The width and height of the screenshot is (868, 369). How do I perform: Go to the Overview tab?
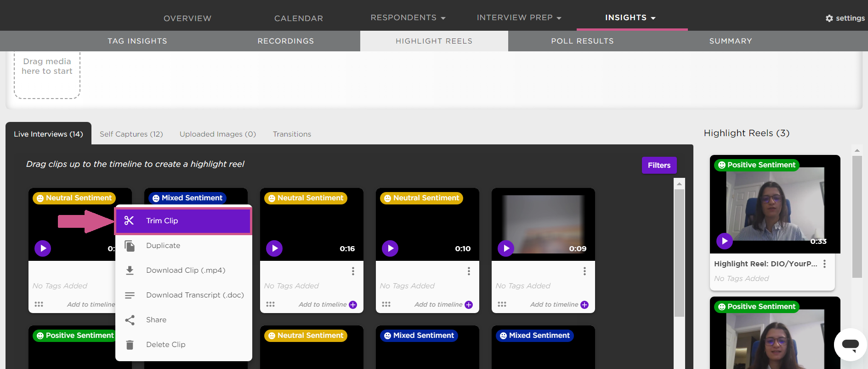(187, 18)
